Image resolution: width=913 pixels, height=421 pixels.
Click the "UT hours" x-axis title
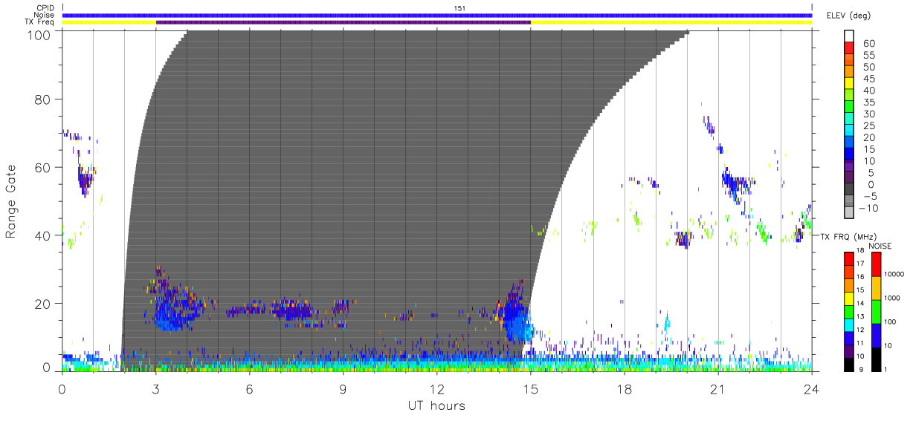(436, 405)
